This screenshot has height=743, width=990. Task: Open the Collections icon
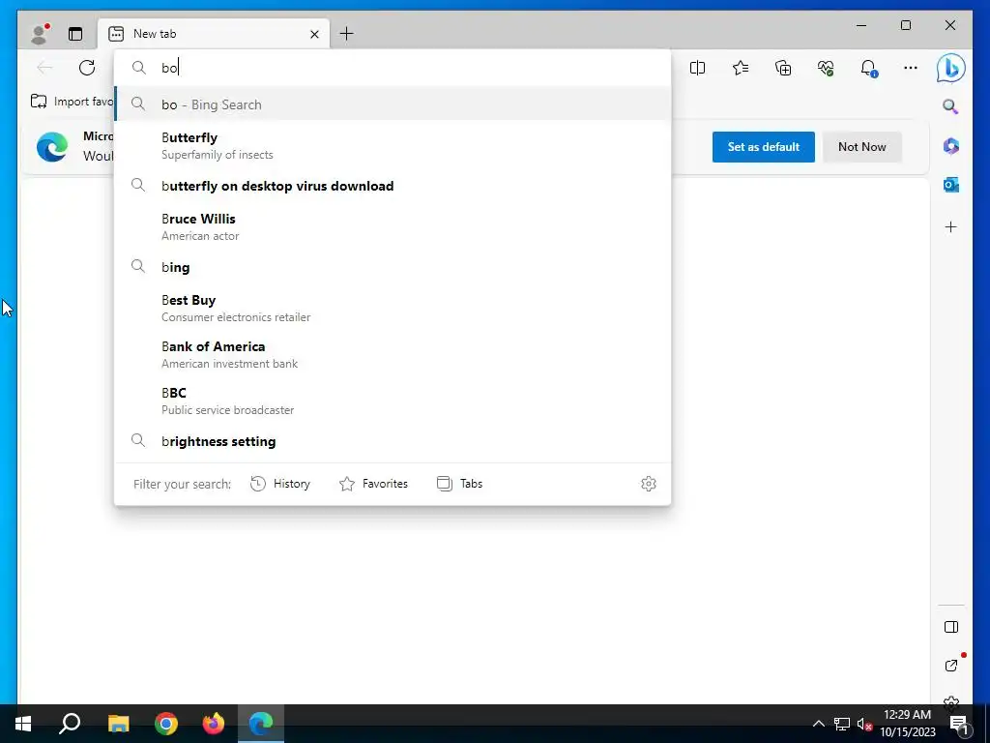click(x=783, y=68)
